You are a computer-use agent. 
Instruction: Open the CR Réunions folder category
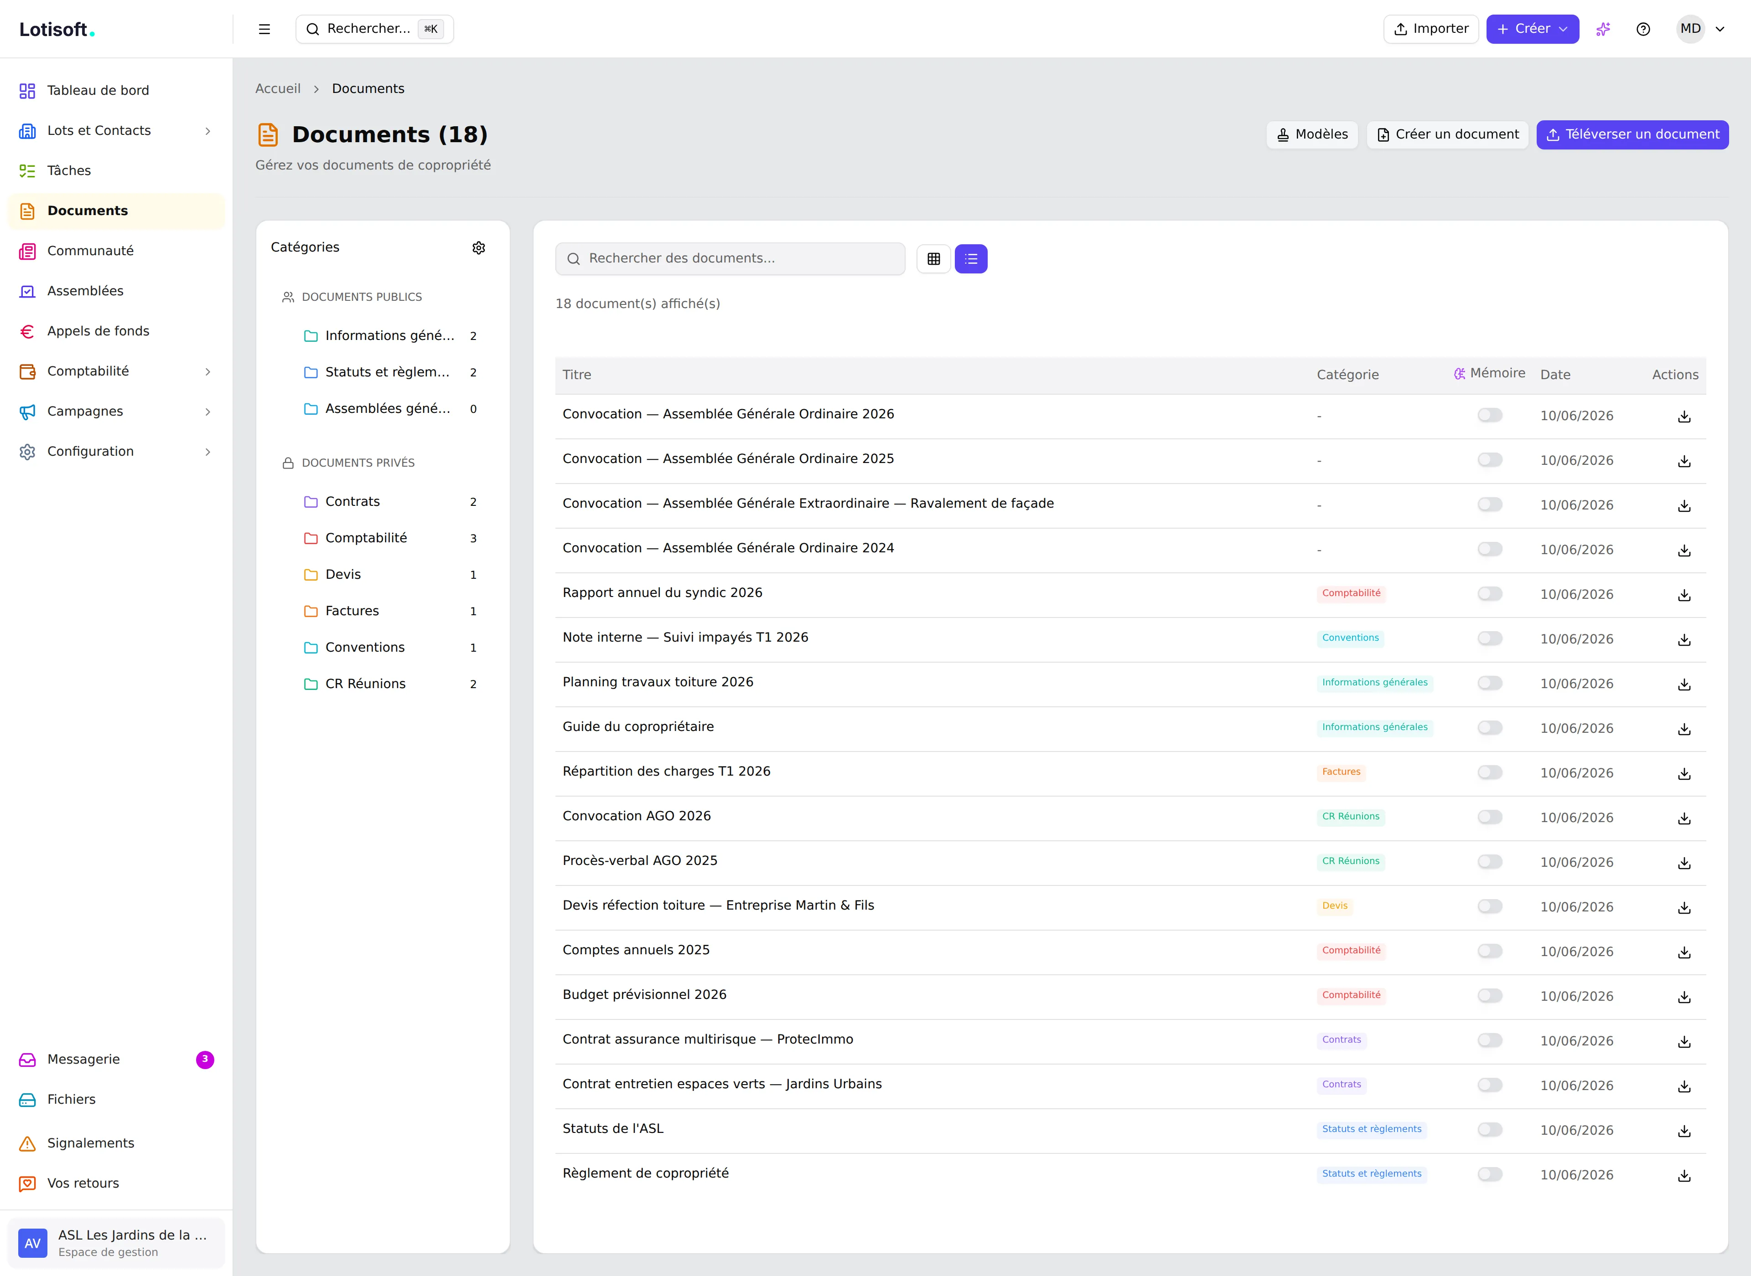pos(390,684)
